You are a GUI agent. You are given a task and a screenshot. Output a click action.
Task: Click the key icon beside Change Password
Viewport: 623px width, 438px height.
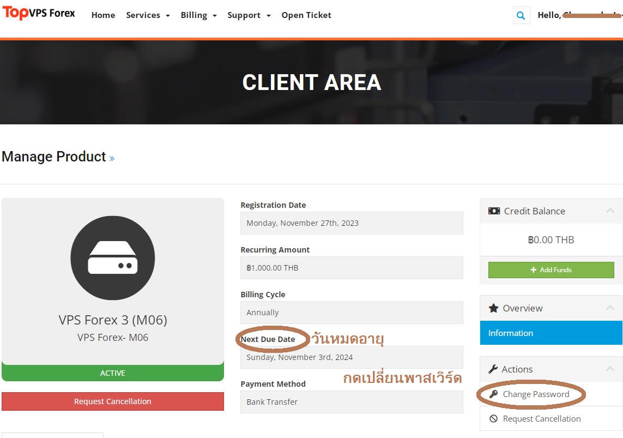click(493, 394)
